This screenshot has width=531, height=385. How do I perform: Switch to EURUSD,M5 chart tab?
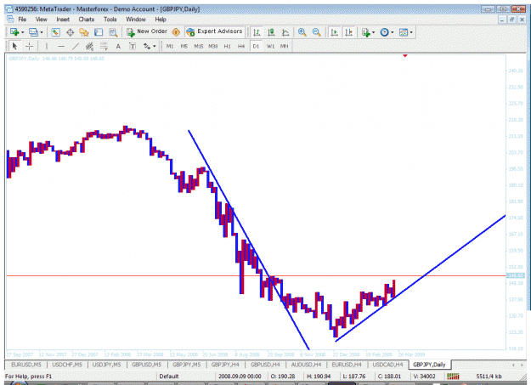point(26,365)
